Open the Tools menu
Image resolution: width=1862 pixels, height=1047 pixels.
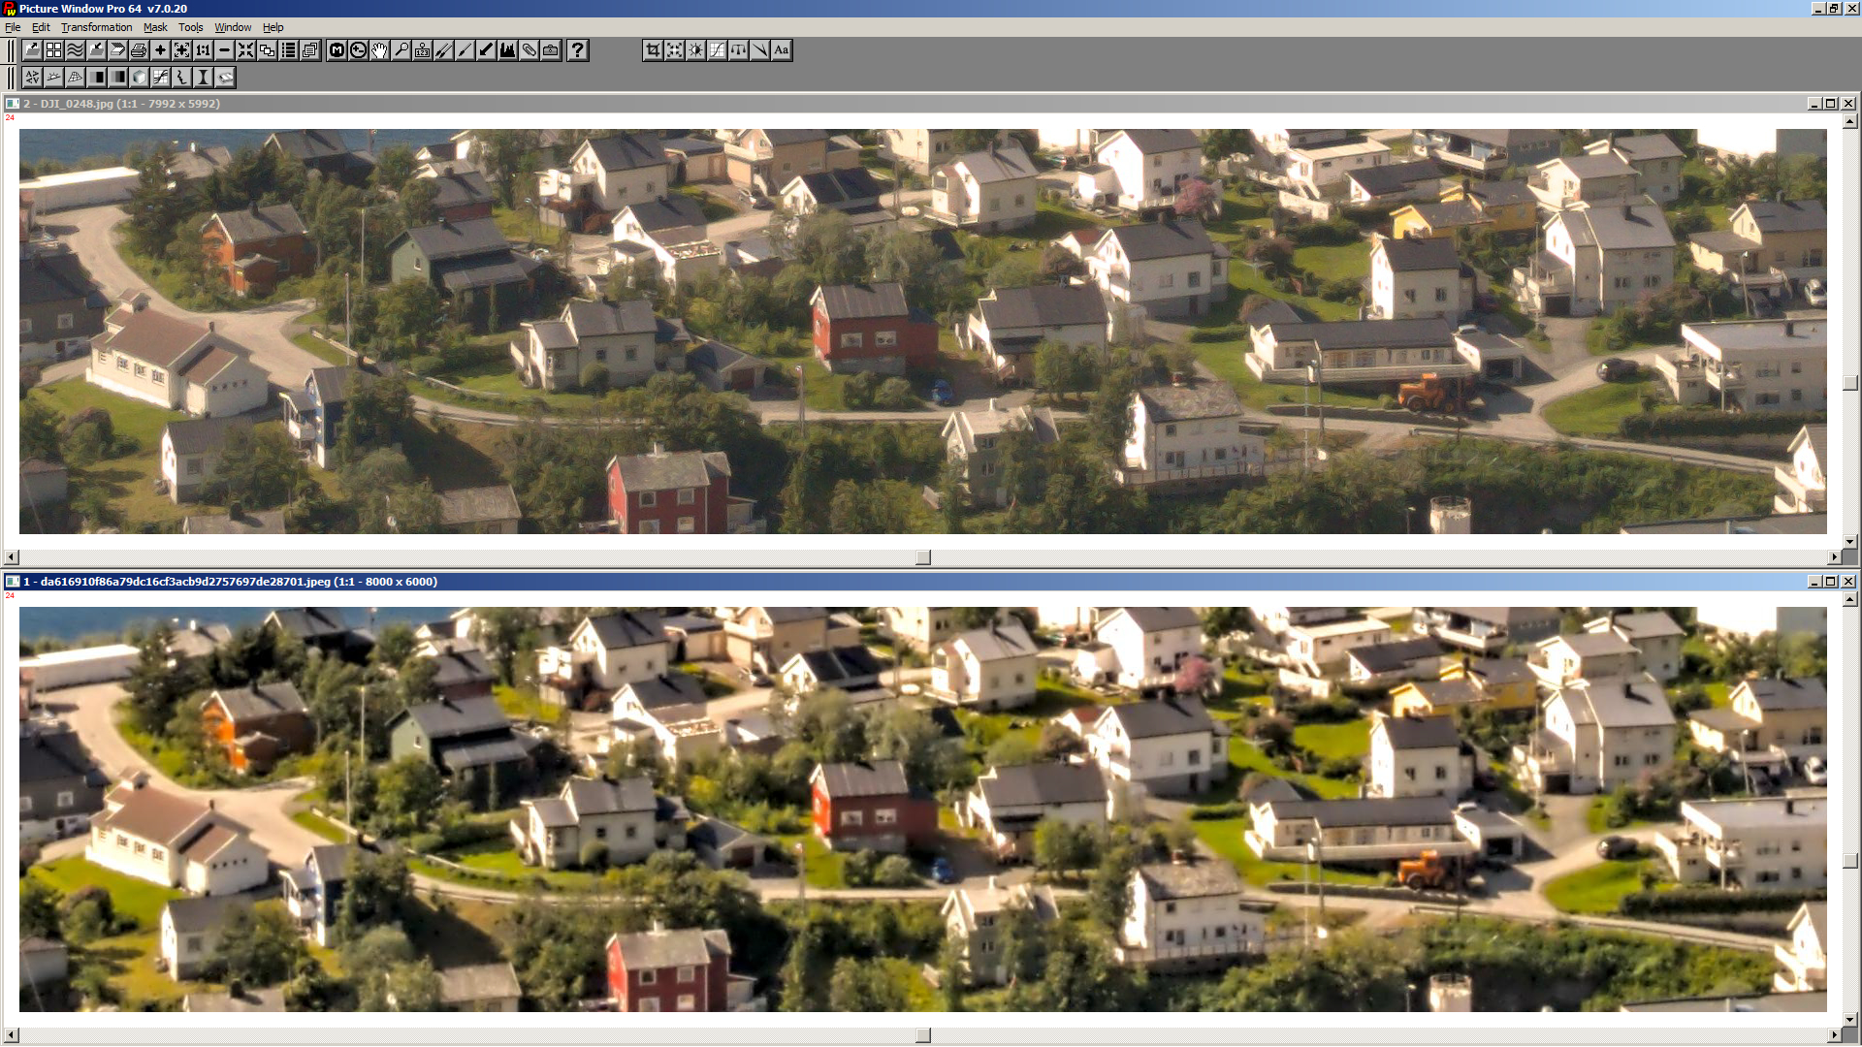pos(190,27)
